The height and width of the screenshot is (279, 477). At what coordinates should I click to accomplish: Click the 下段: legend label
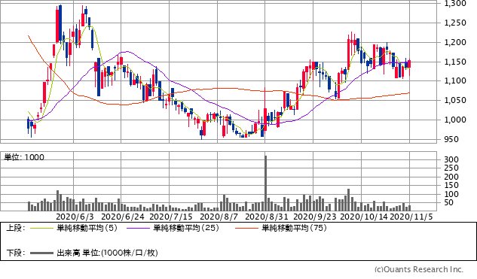pyautogui.click(x=16, y=253)
